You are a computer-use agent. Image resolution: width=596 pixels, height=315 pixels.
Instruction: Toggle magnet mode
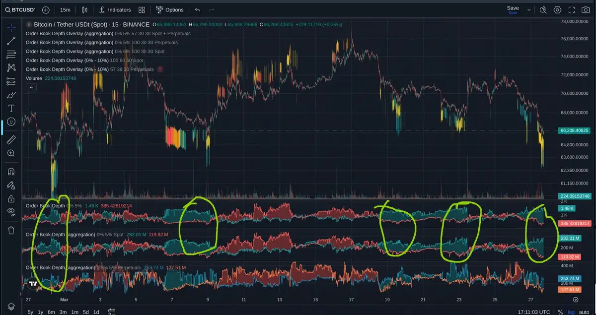click(11, 172)
